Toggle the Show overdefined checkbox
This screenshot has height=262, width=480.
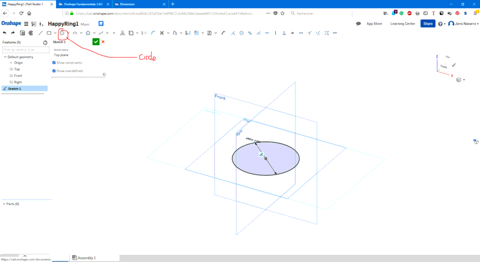[x=54, y=71]
